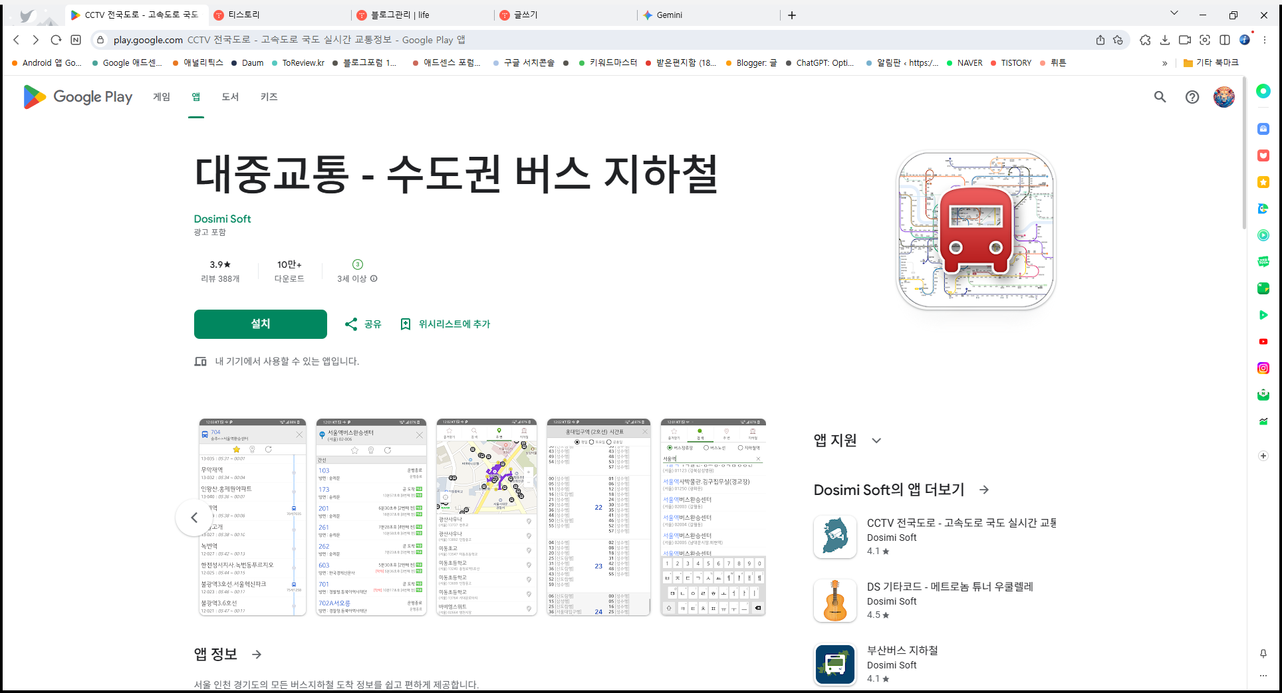Go back to the previous page
1282x693 pixels.
tap(17, 40)
